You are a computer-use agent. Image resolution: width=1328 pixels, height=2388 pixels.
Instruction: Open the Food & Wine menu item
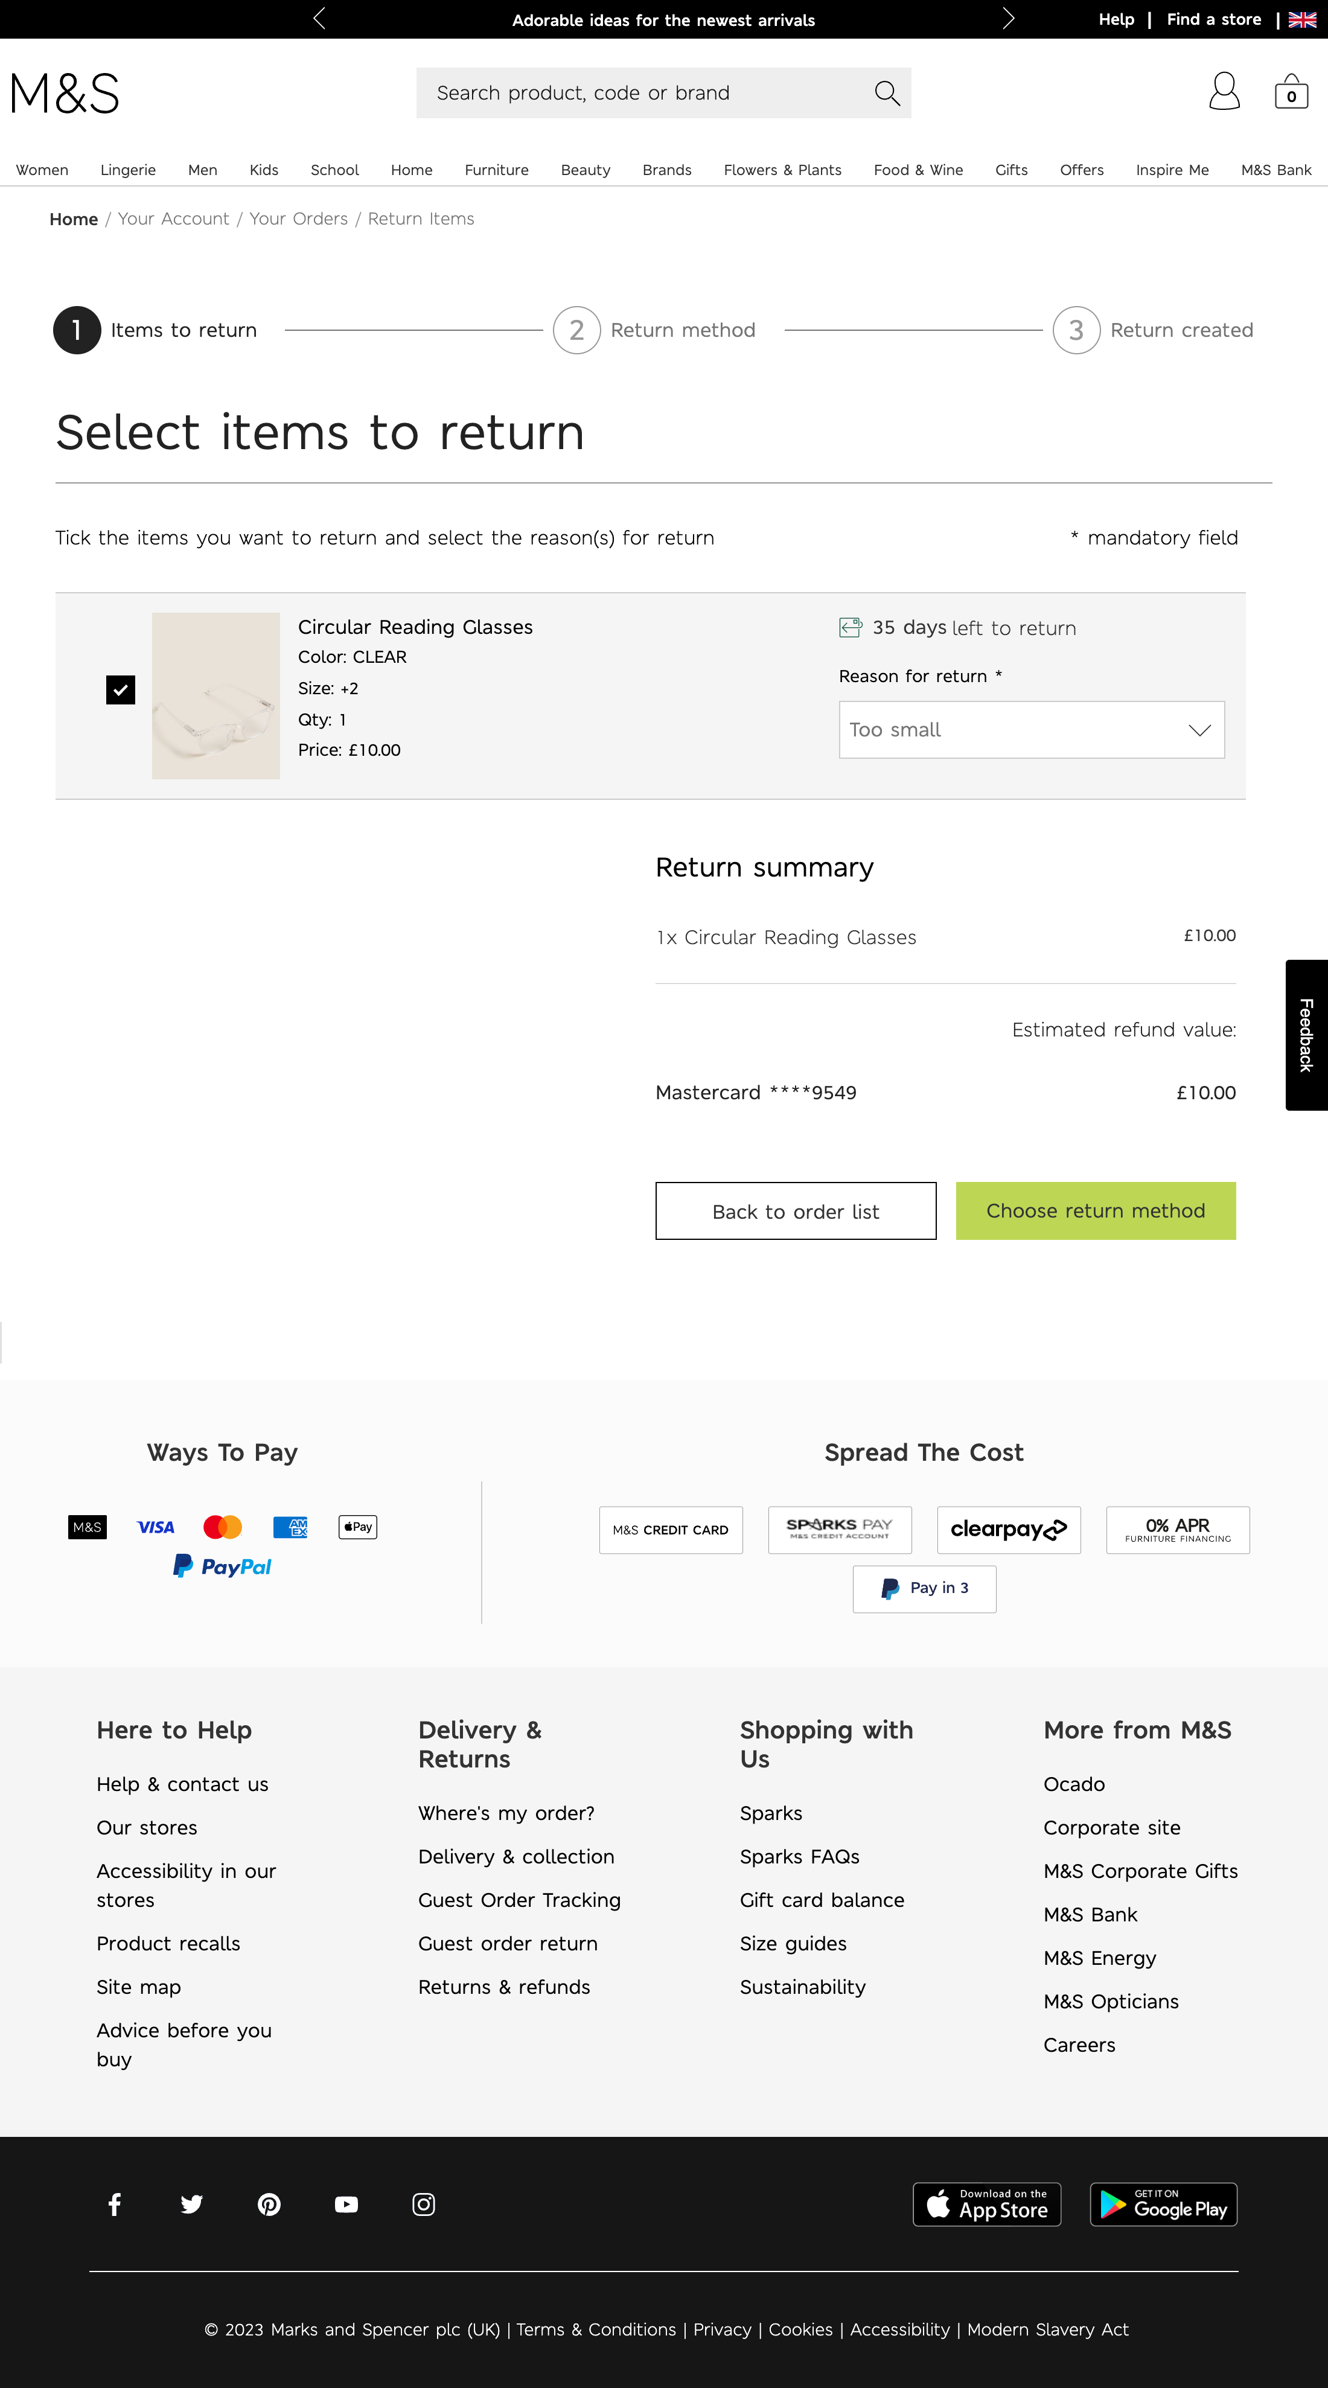click(918, 170)
